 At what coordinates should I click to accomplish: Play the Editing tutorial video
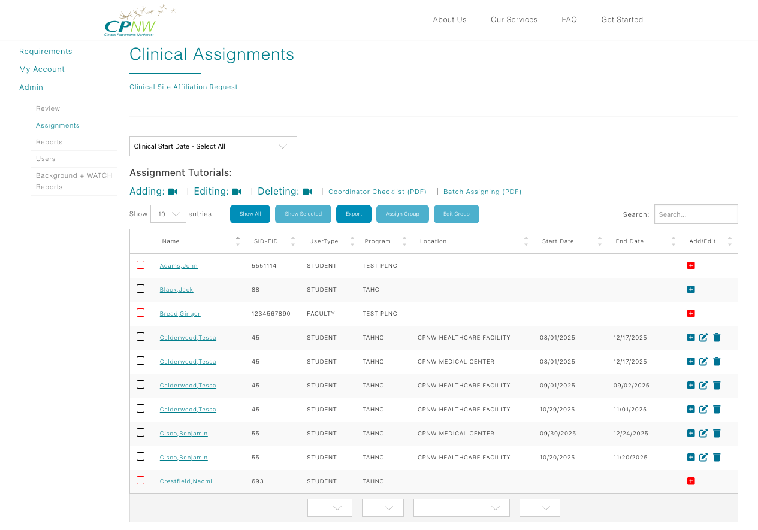(x=237, y=191)
